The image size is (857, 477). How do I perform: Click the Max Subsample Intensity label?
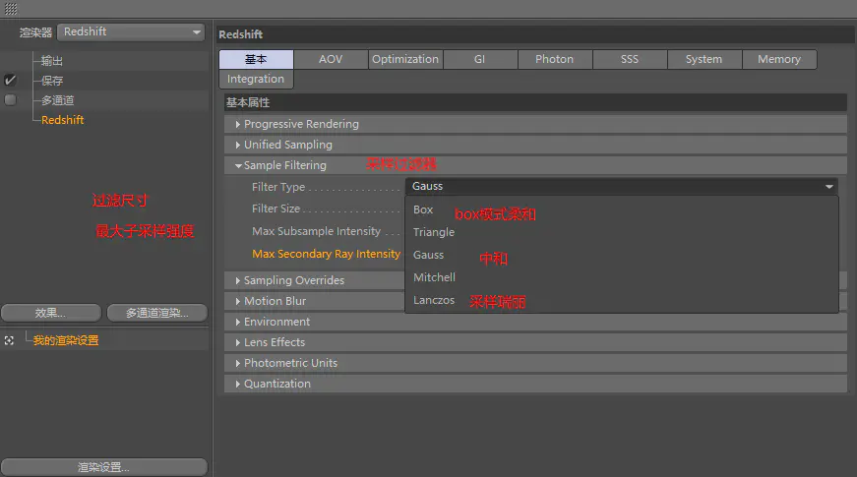(316, 231)
